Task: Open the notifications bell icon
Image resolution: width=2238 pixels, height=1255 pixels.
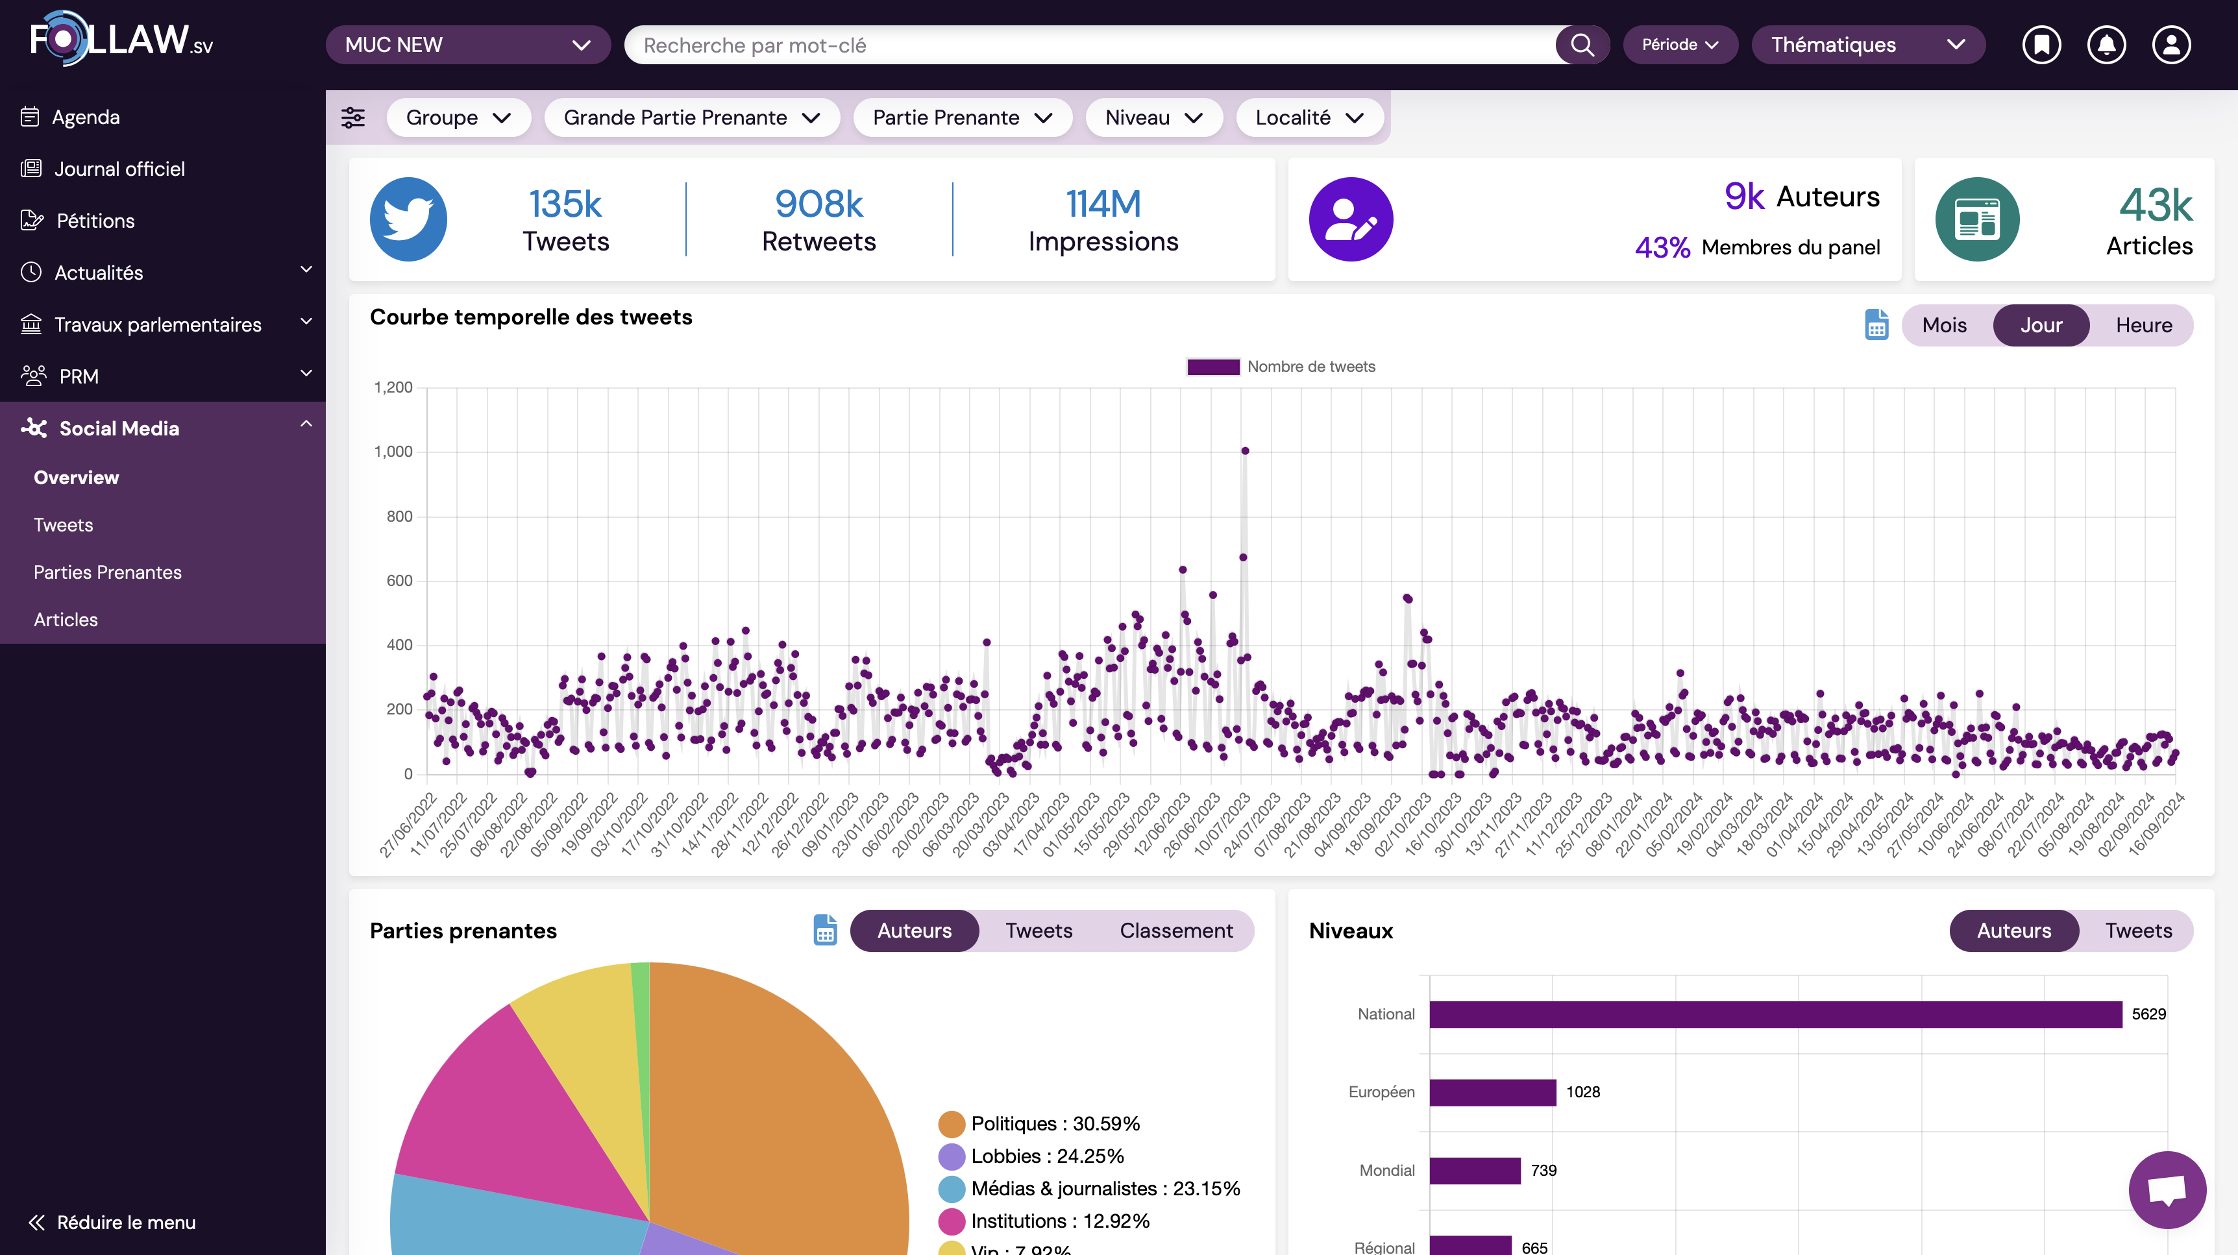Action: (x=2106, y=45)
